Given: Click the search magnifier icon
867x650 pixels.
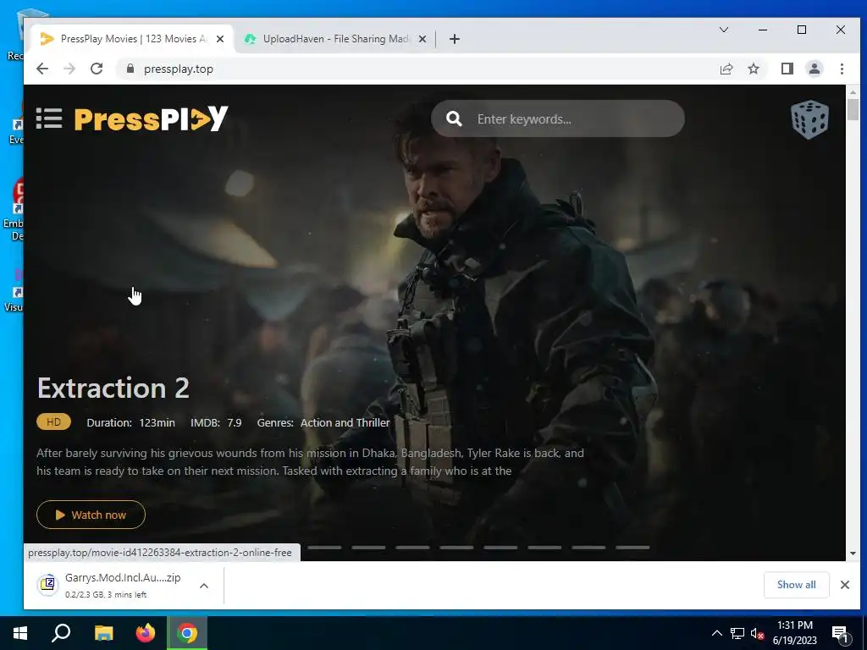Looking at the screenshot, I should pos(454,118).
